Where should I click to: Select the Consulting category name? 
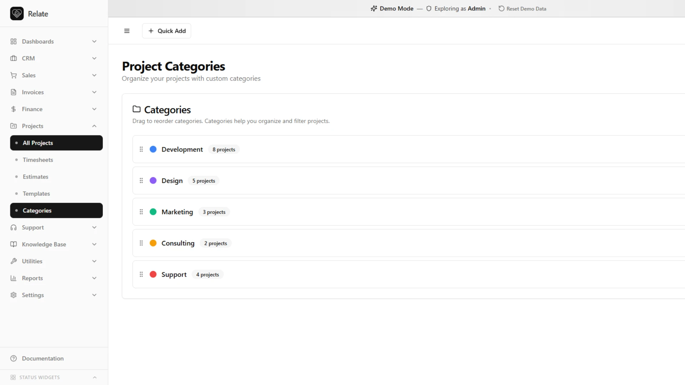[x=178, y=243]
